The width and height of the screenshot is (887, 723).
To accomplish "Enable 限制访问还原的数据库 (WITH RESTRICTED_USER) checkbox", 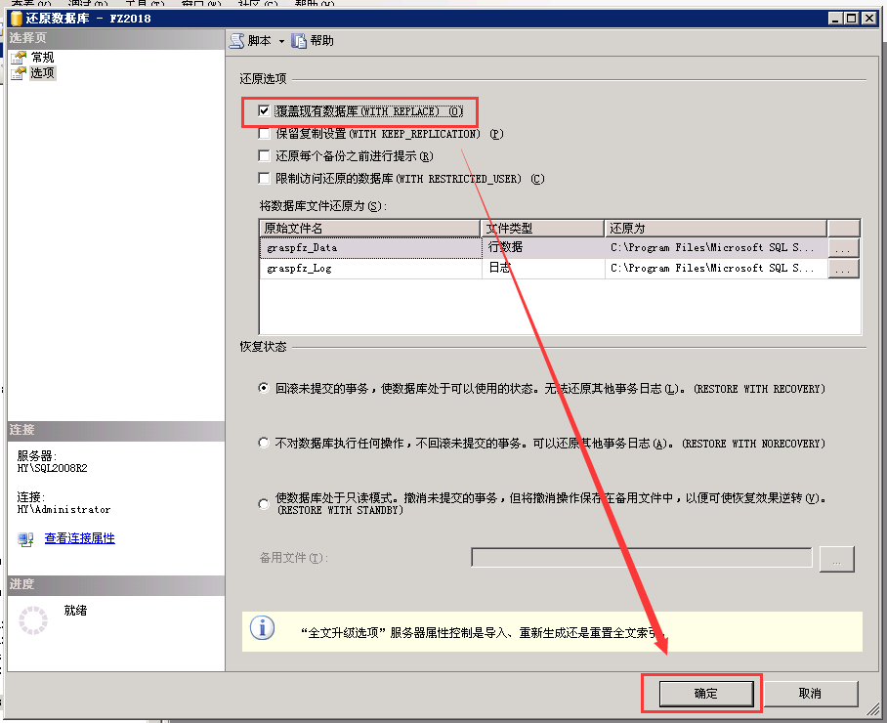I will 264,178.
